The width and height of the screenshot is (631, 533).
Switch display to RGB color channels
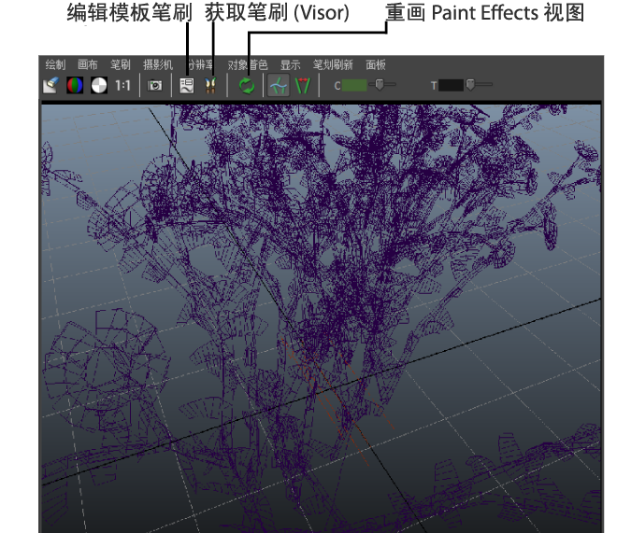[x=75, y=85]
